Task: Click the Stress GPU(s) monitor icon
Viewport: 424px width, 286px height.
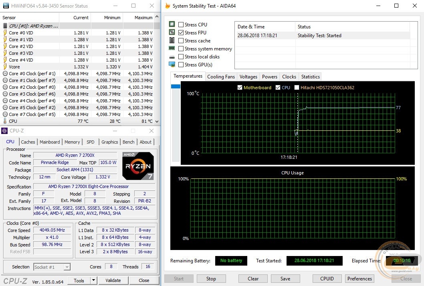Action: [172, 64]
